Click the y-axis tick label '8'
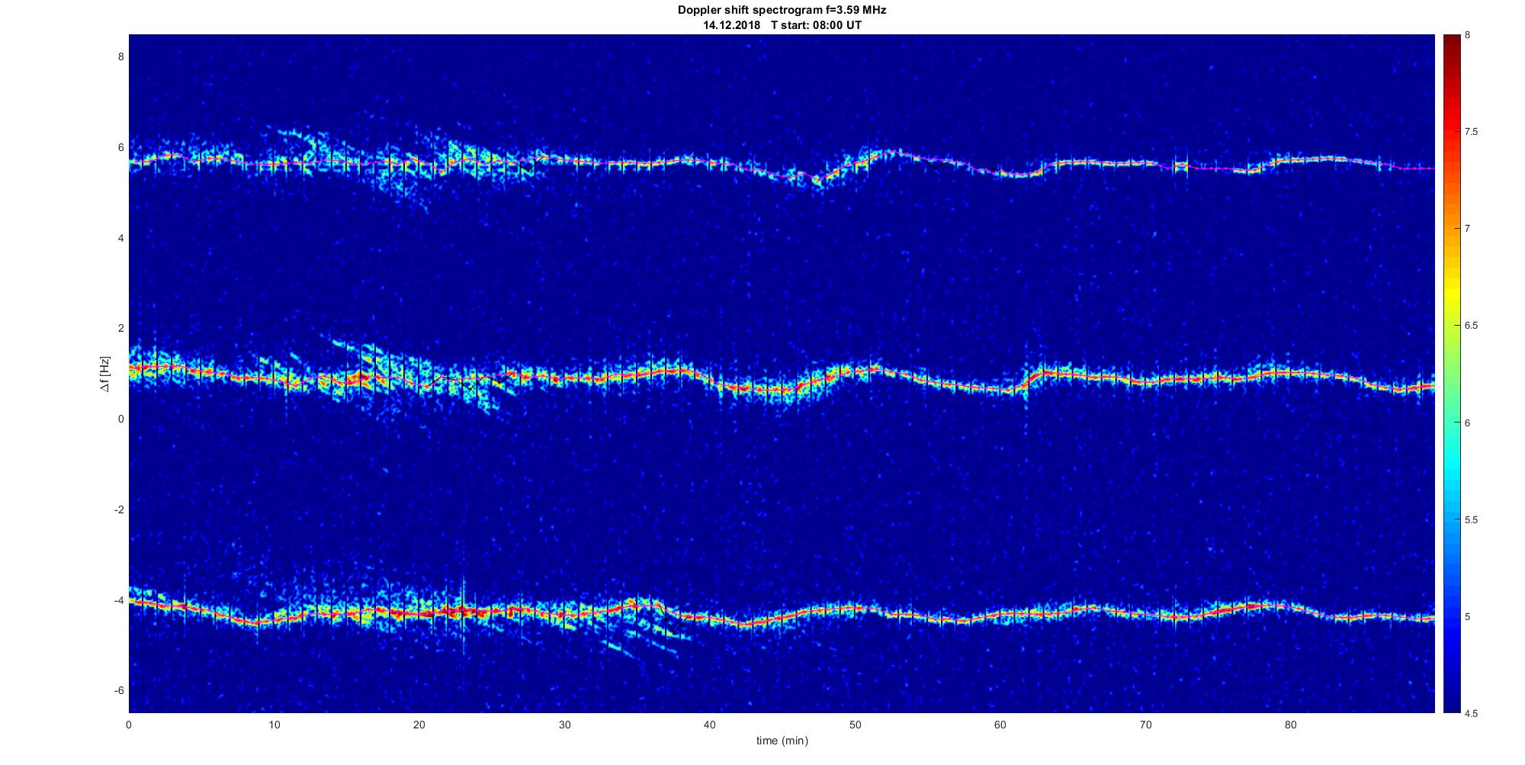This screenshot has height=765, width=1525. 120,57
